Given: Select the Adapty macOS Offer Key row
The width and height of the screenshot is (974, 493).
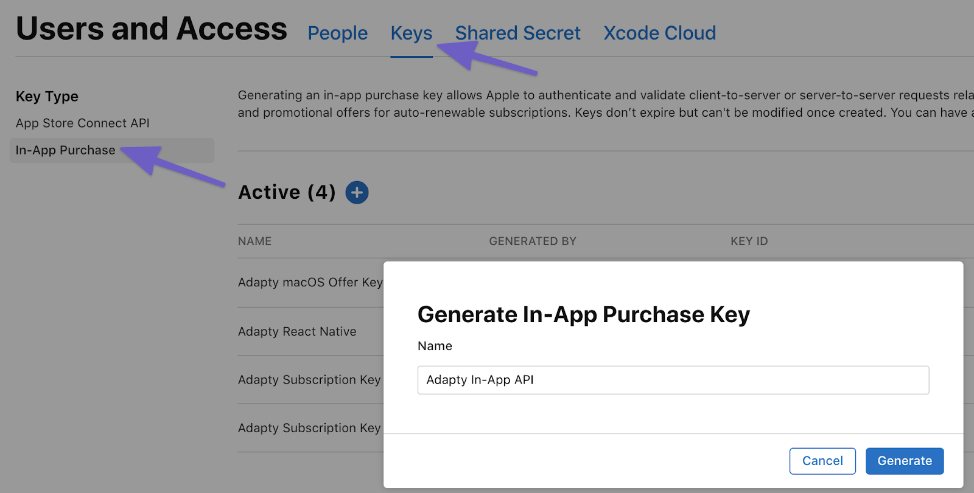Looking at the screenshot, I should coord(310,283).
